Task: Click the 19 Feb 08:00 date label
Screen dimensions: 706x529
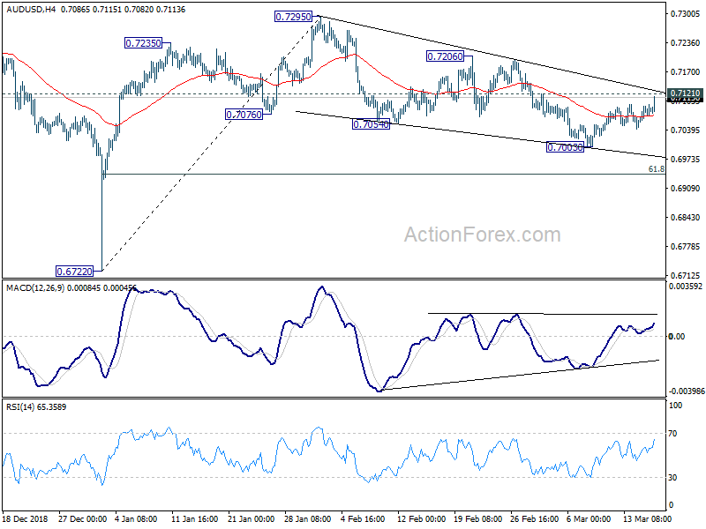Action: tap(478, 518)
